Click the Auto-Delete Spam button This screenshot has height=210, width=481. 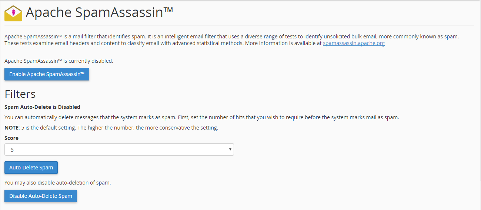(31, 168)
